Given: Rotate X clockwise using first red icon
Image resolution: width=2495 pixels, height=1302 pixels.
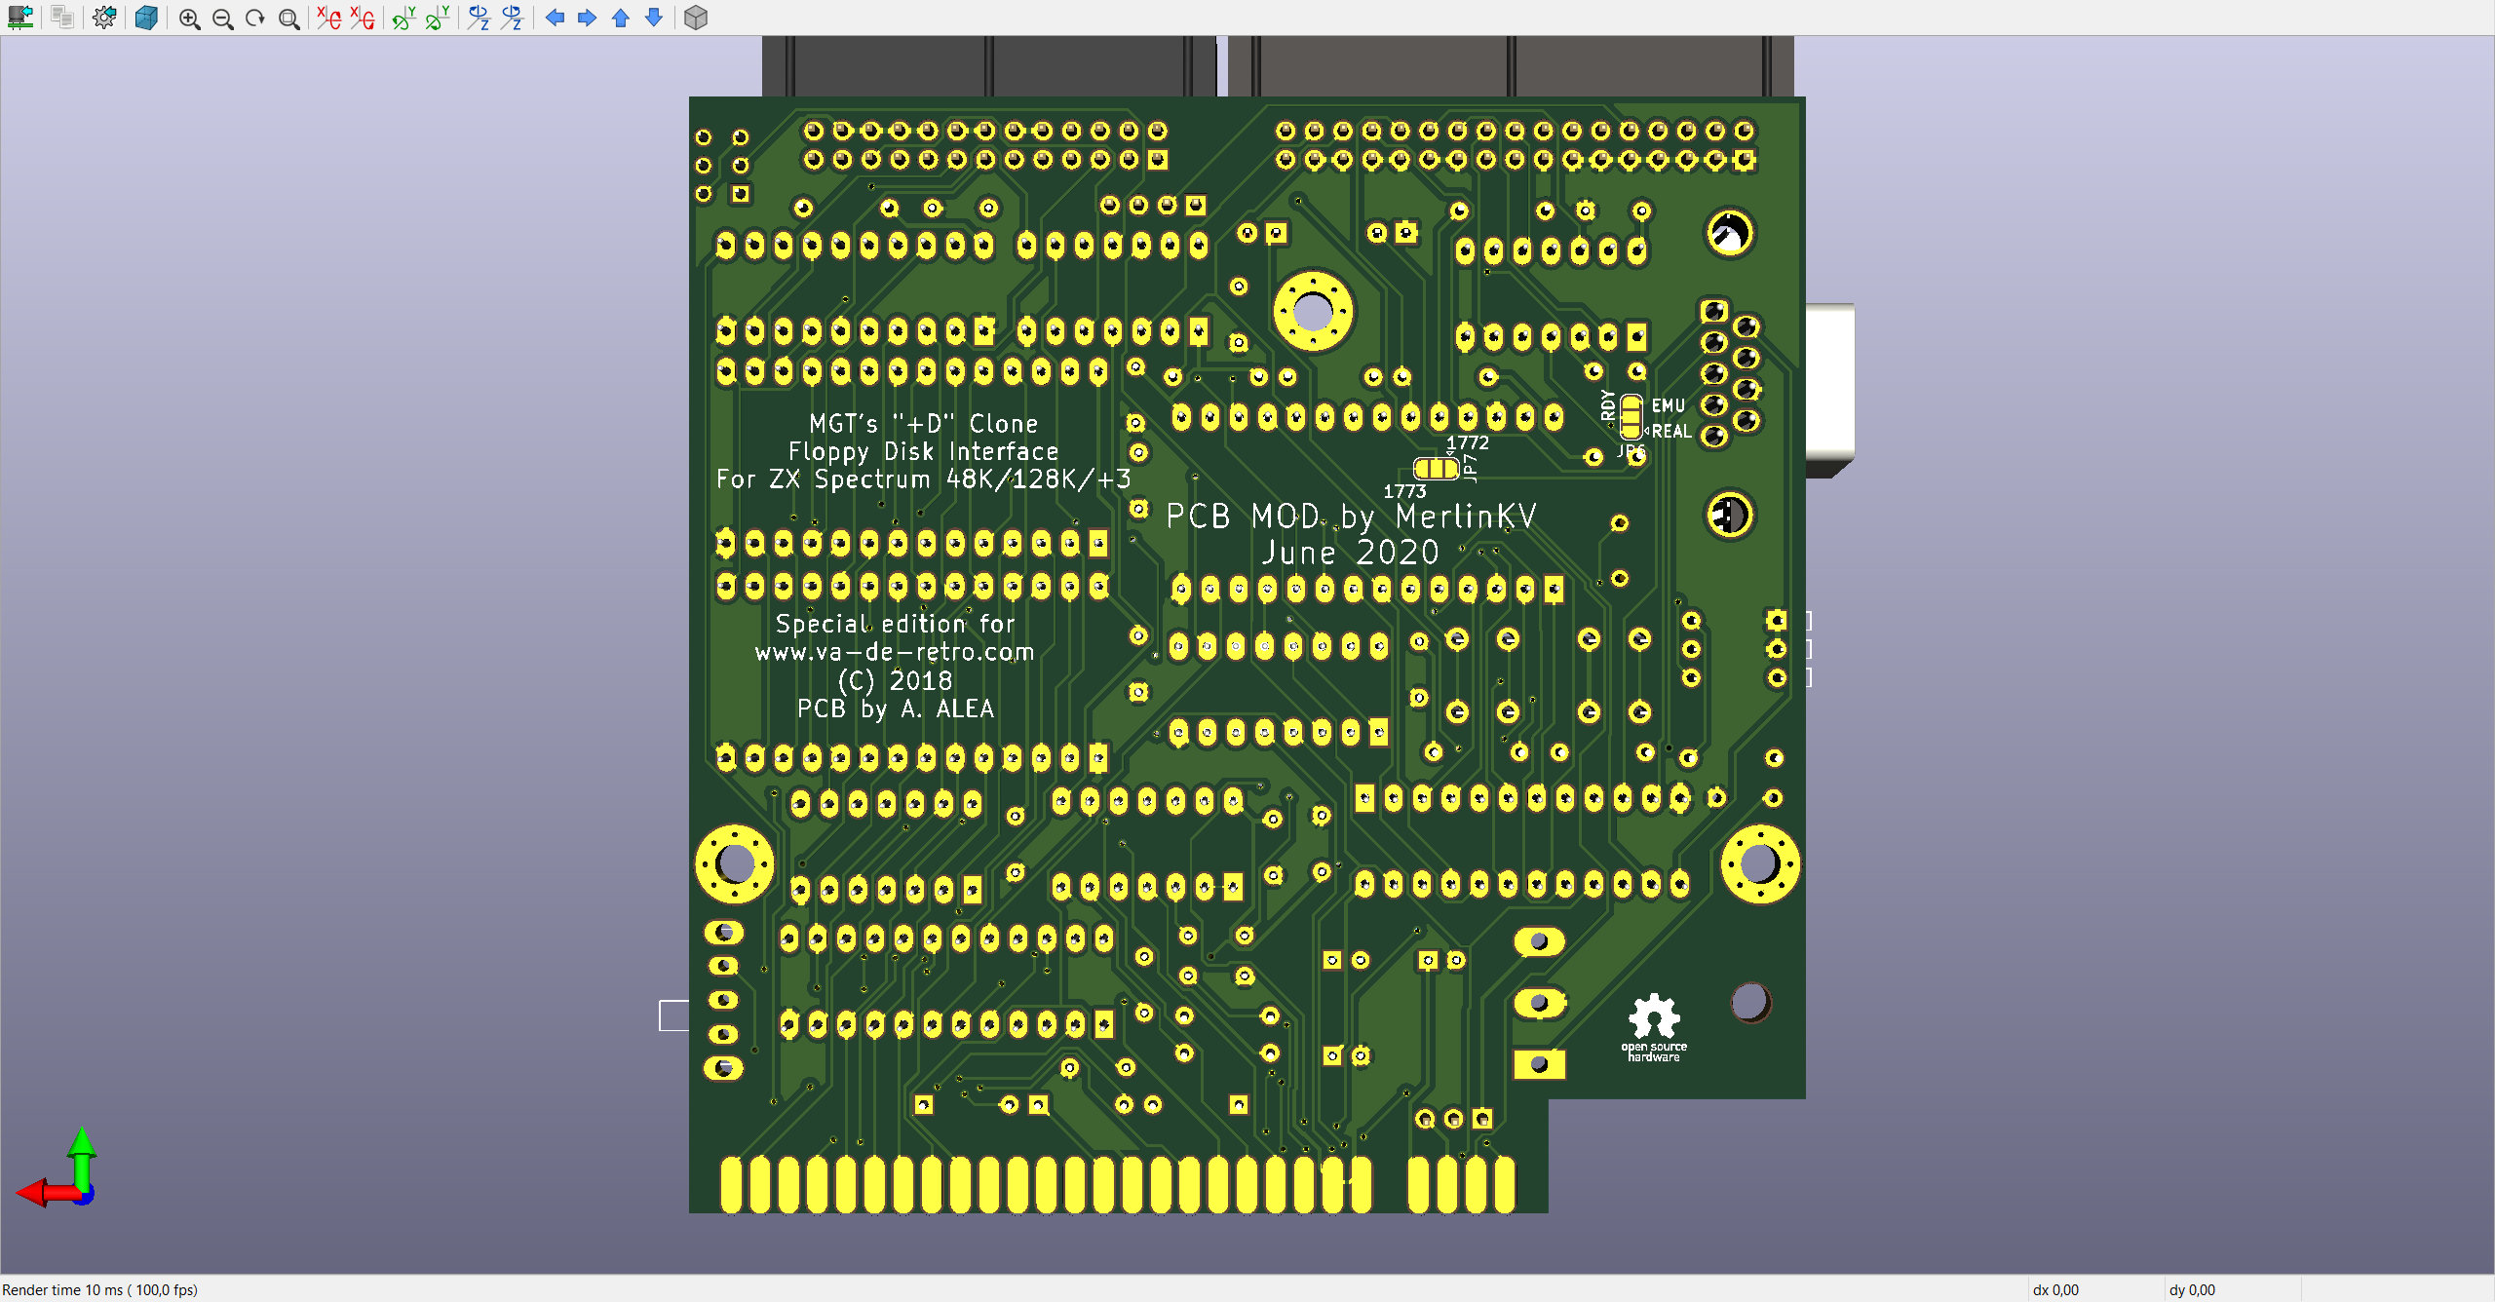Looking at the screenshot, I should (329, 18).
